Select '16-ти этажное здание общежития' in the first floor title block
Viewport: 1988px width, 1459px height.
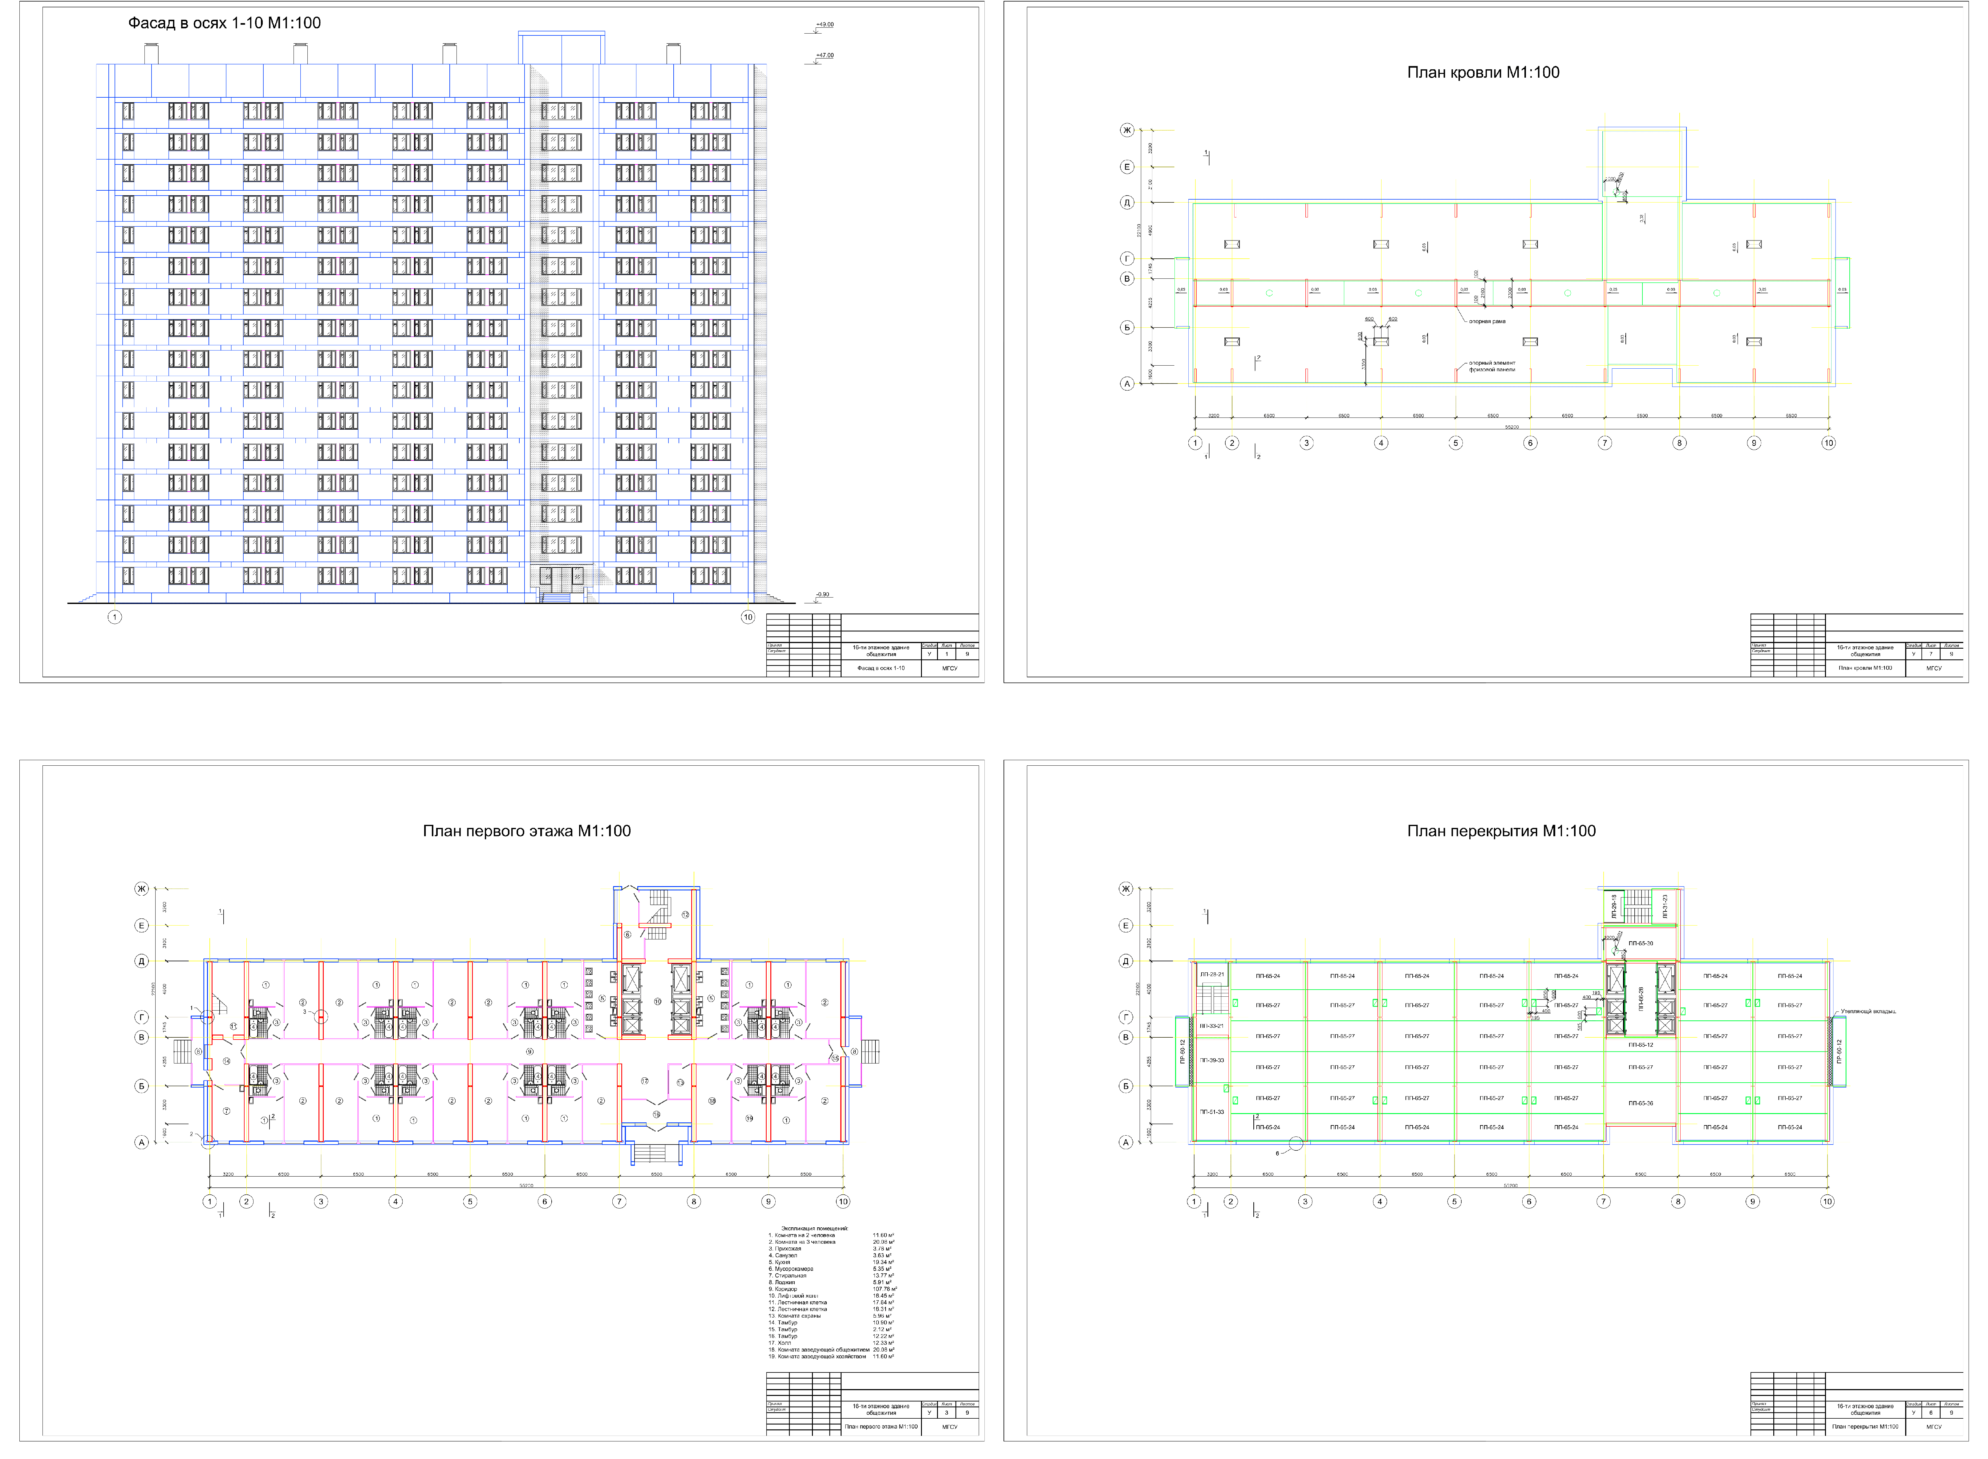point(881,1409)
